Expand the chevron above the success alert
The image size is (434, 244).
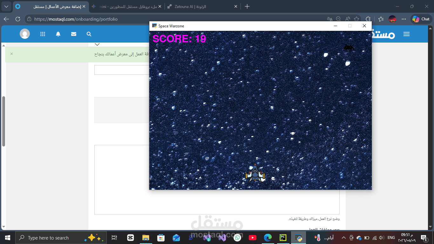click(x=98, y=44)
